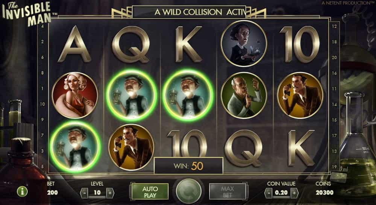The width and height of the screenshot is (376, 205).
Task: Increase coin value with plus button
Action: pos(294,193)
